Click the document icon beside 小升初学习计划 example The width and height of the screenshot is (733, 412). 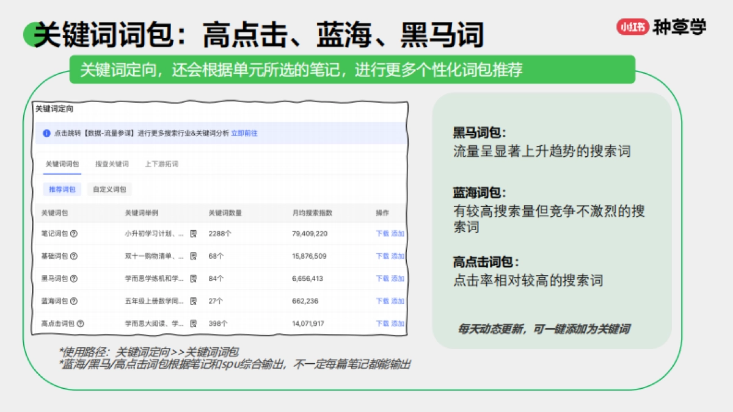click(x=194, y=233)
